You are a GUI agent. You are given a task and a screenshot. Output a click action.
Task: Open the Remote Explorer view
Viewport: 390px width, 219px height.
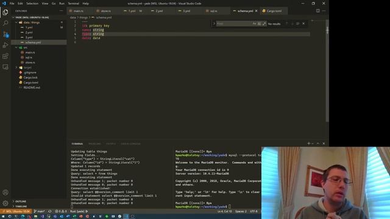coord(5,67)
